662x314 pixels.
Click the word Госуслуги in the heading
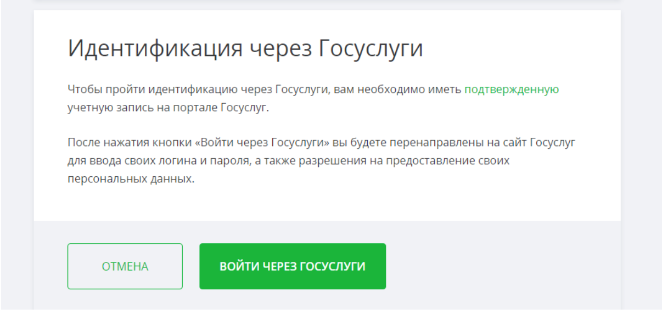pyautogui.click(x=371, y=49)
